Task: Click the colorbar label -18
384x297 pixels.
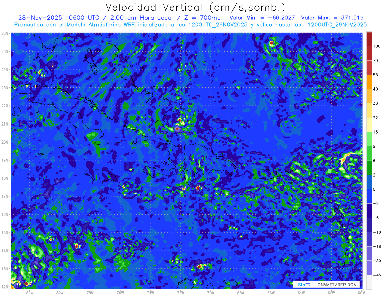Action: [x=377, y=246]
